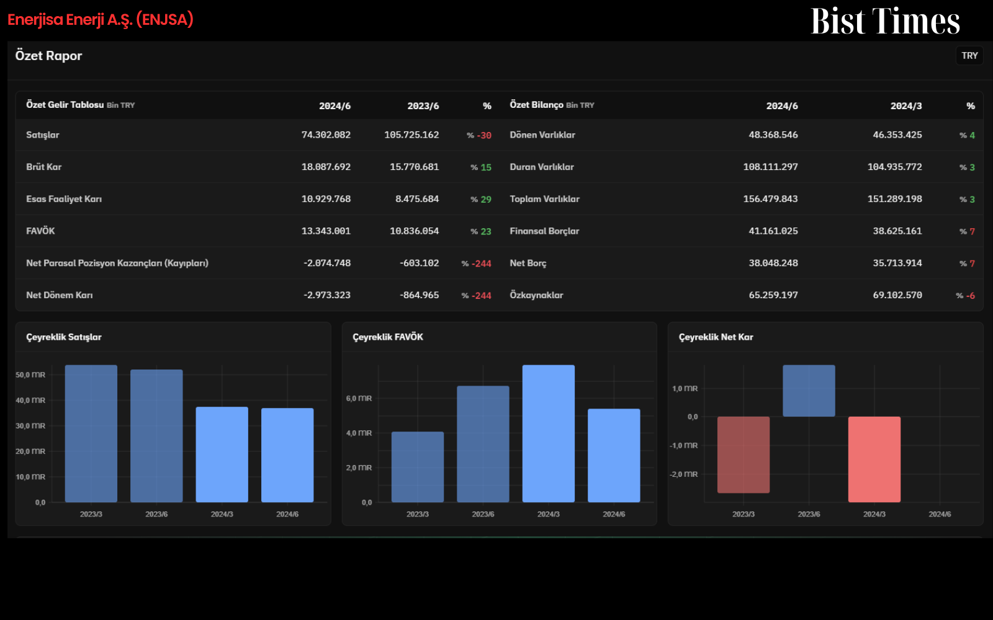Click Satışlar 2023/6 value 105.725.162
Screen dimensions: 993x620
411,135
